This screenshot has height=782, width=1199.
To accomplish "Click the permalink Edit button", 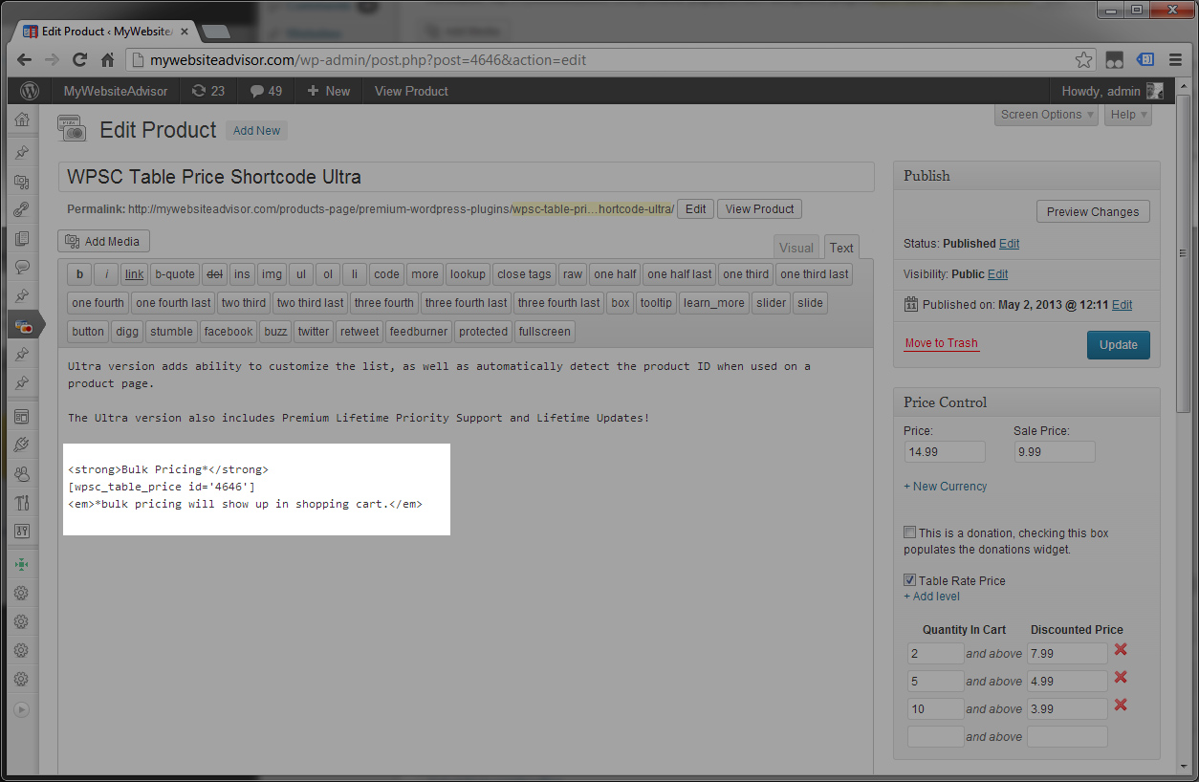I will 696,209.
